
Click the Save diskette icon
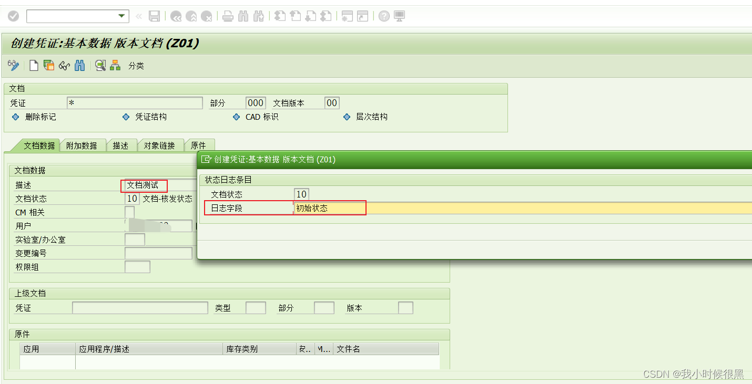tap(154, 16)
